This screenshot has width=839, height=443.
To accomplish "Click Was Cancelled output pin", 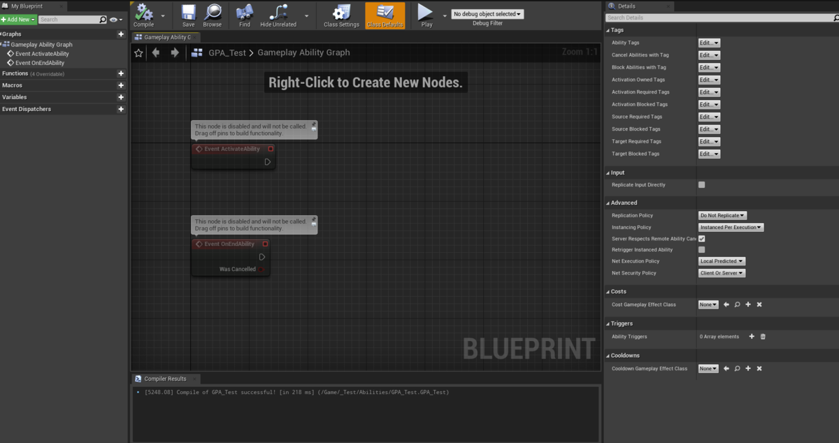I will (261, 269).
